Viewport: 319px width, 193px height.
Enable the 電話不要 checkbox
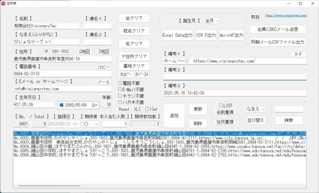(x=120, y=83)
